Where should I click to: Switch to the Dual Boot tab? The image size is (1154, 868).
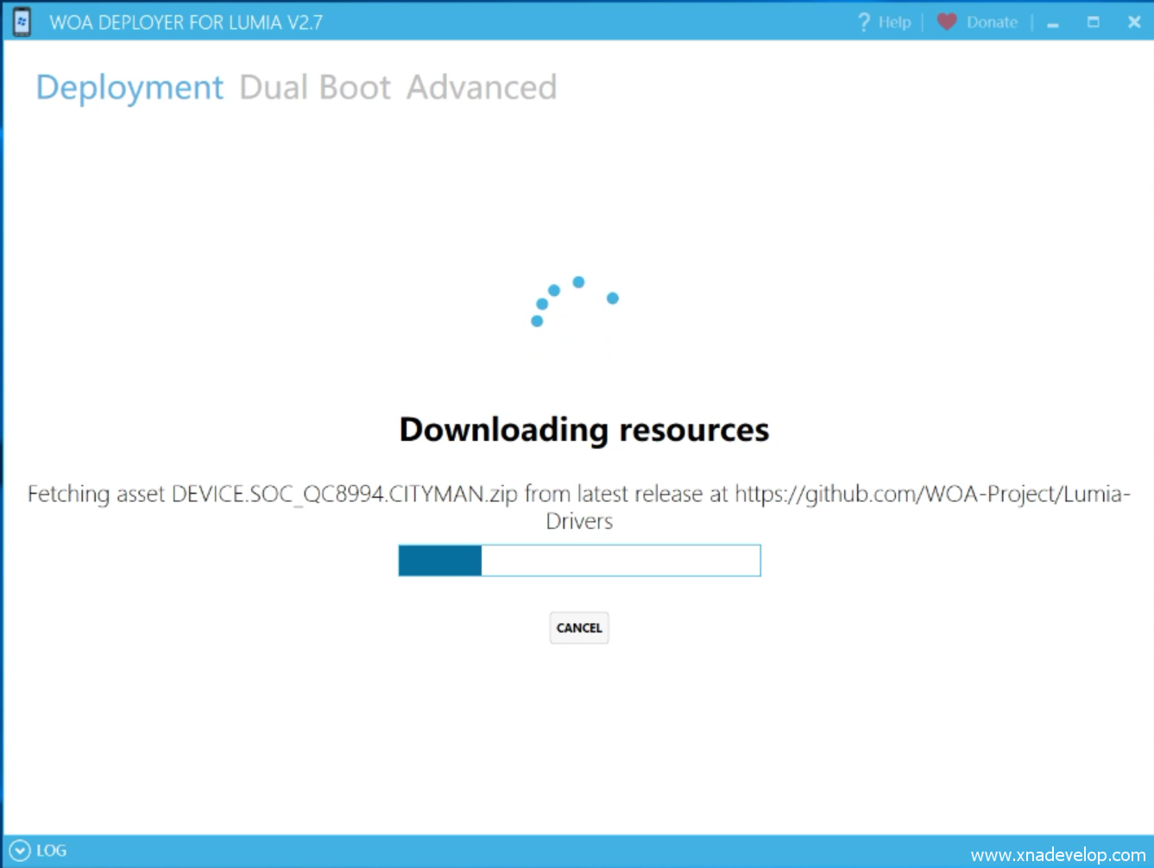point(315,88)
